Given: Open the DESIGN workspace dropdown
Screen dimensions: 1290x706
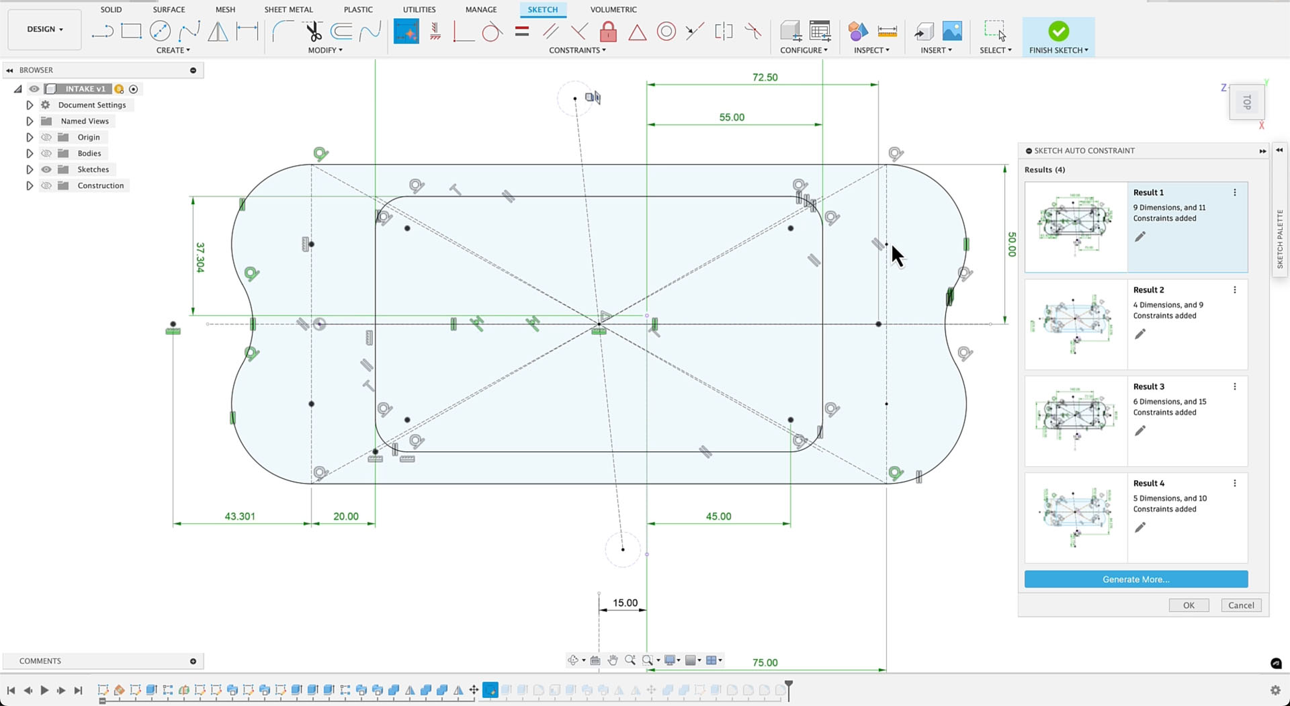Looking at the screenshot, I should pos(45,30).
